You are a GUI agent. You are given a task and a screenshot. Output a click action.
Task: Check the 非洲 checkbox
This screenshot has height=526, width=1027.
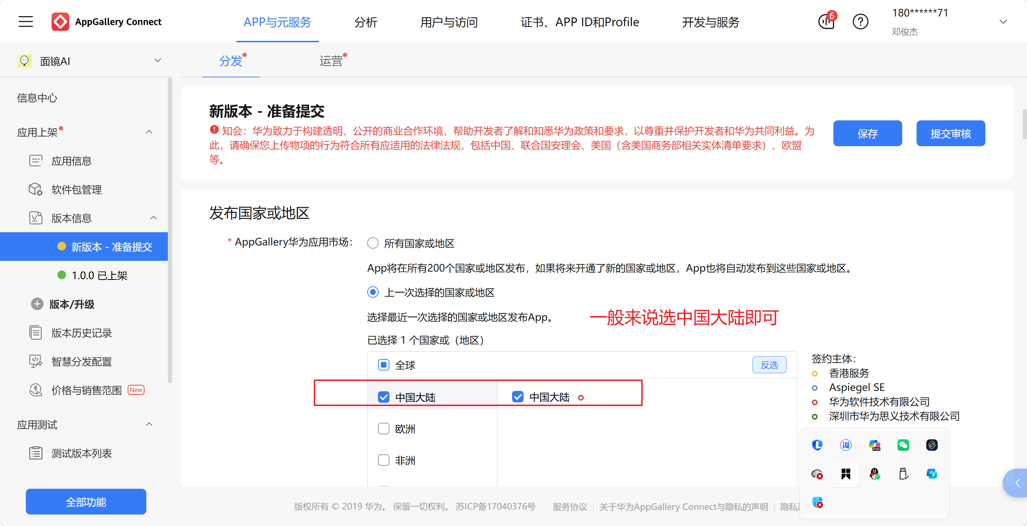coord(384,460)
